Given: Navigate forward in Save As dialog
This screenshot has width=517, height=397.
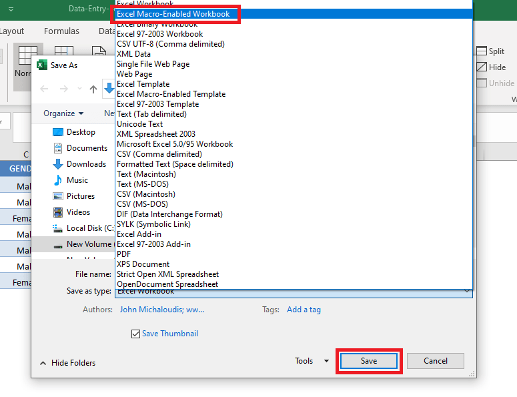Looking at the screenshot, I should pyautogui.click(x=64, y=89).
